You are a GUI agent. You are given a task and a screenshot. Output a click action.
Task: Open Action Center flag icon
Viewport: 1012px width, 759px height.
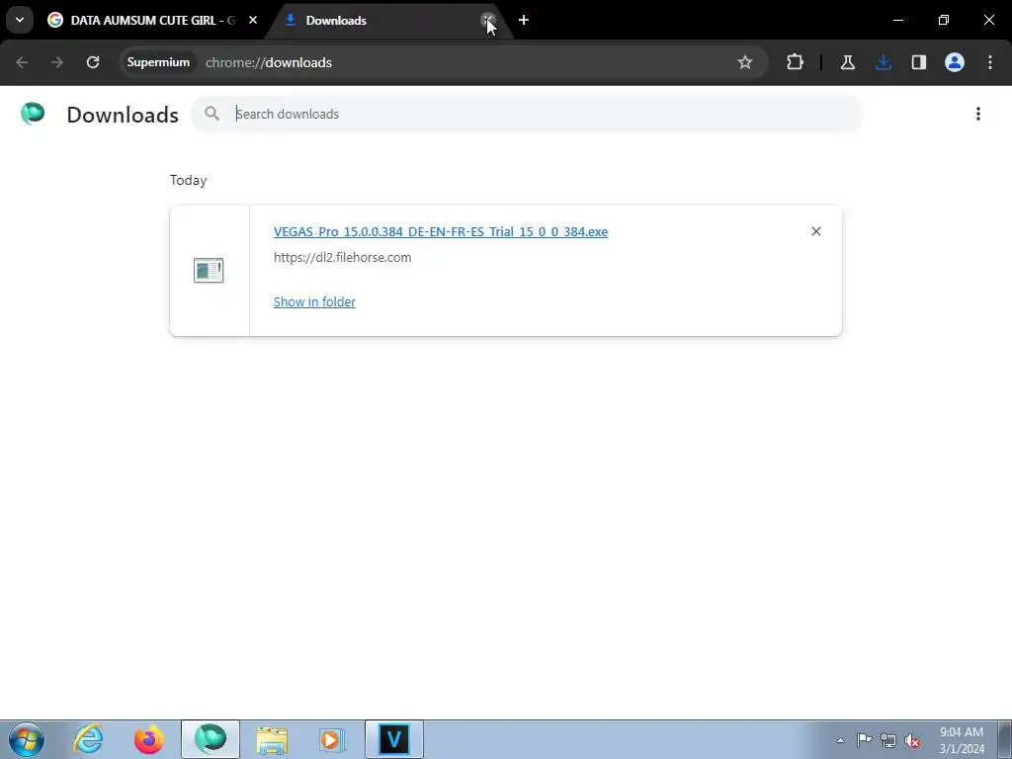(x=864, y=740)
